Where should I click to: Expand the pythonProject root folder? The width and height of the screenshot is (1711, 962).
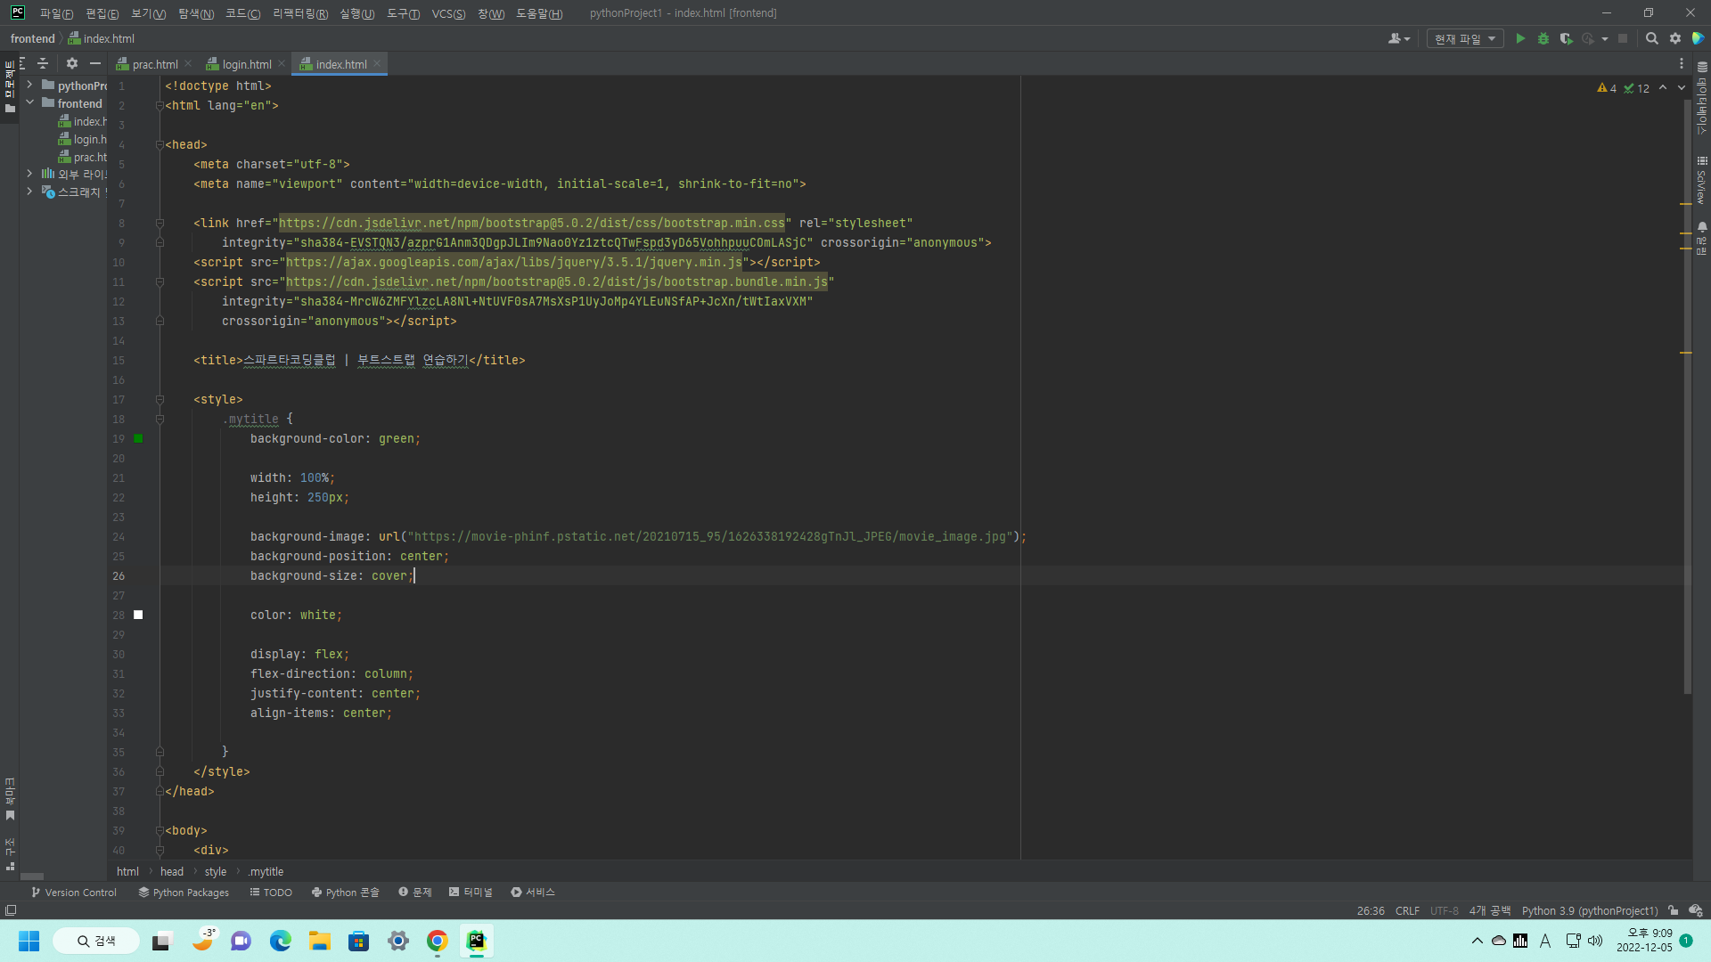pyautogui.click(x=29, y=85)
